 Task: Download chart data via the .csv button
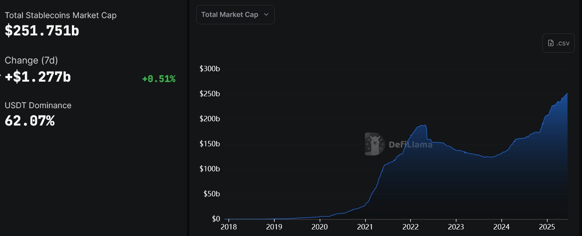[x=558, y=43]
